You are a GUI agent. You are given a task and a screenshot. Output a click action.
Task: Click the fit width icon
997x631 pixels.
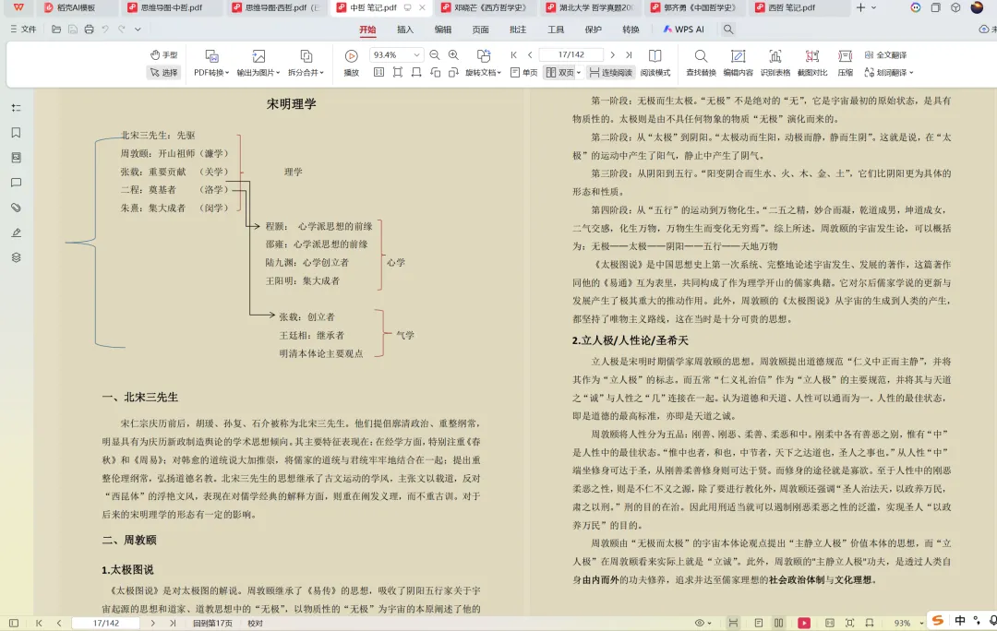coord(415,73)
